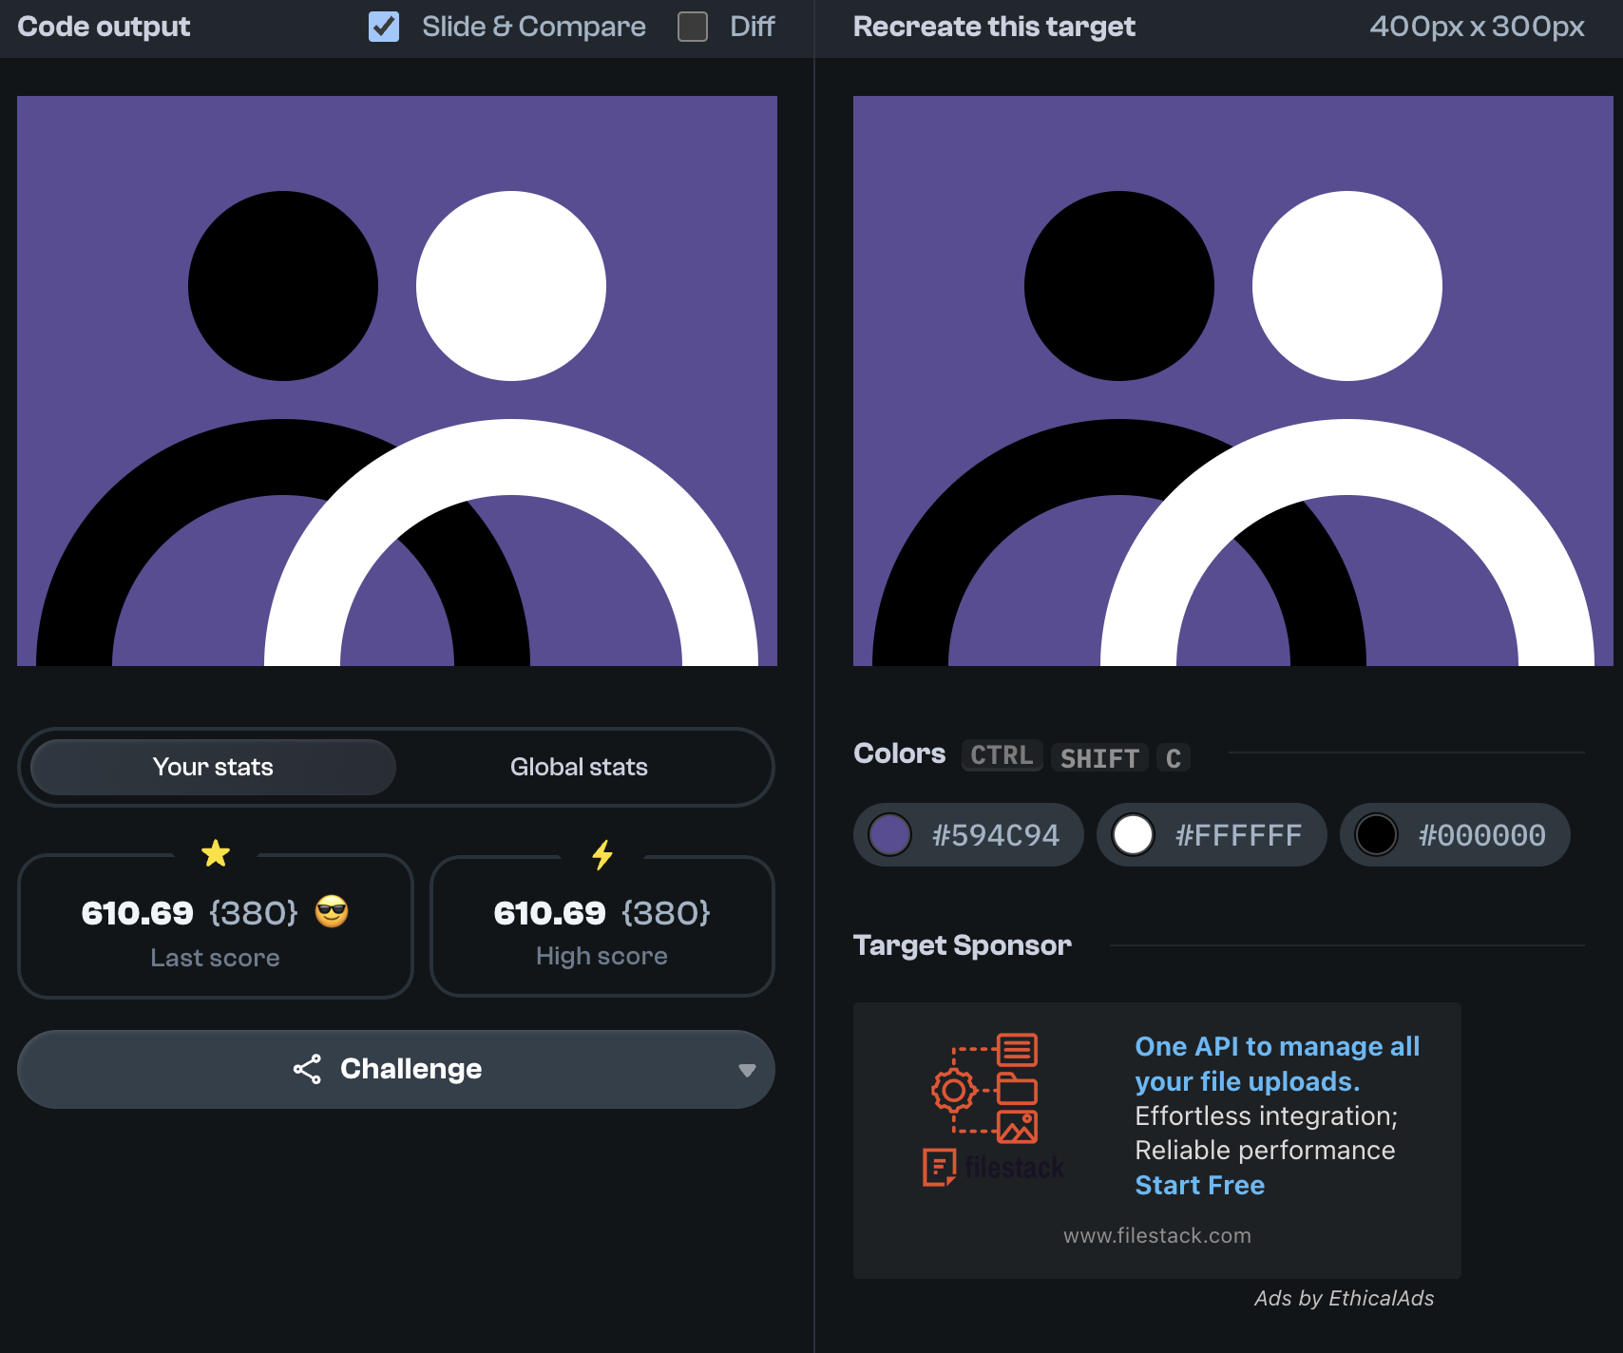Click the C key badge beside Colors
This screenshot has height=1353, width=1623.
1174,758
